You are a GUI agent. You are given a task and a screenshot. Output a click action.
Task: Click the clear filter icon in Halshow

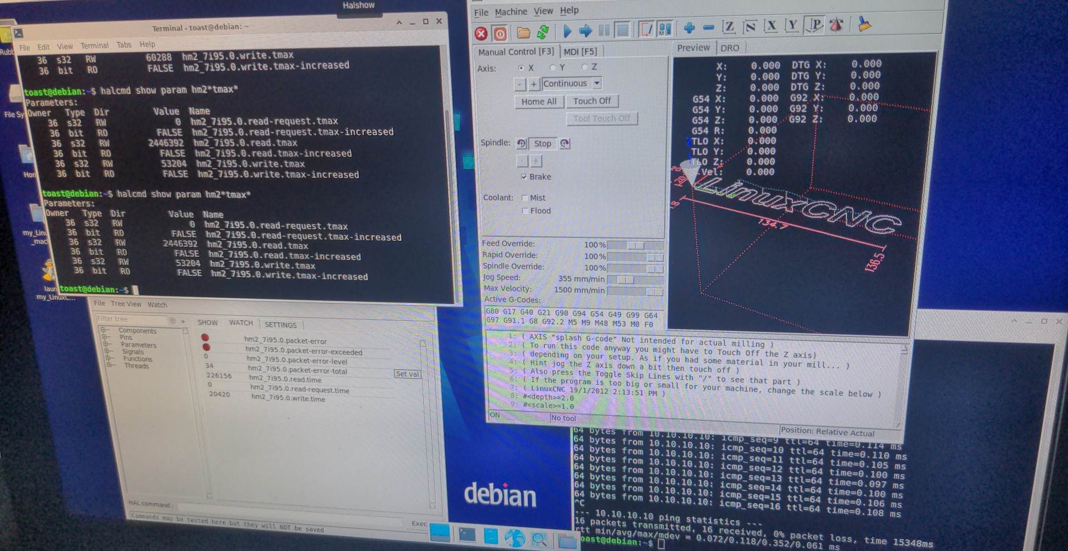(172, 321)
